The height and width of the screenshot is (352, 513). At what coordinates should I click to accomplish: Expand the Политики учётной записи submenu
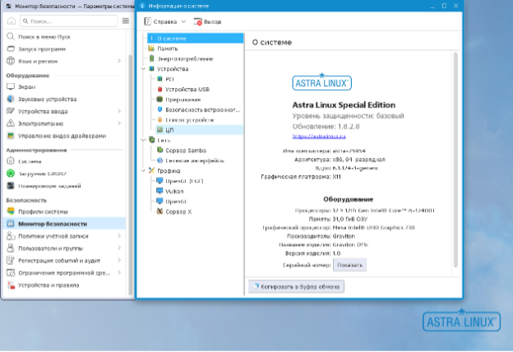tap(119, 236)
